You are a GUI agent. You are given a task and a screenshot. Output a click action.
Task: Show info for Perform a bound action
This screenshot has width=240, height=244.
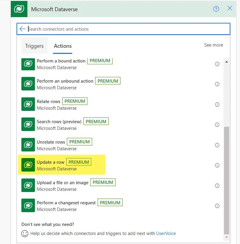click(217, 64)
